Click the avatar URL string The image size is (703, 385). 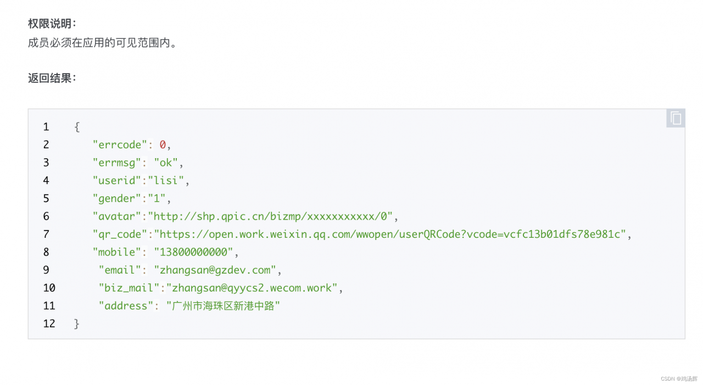click(273, 216)
